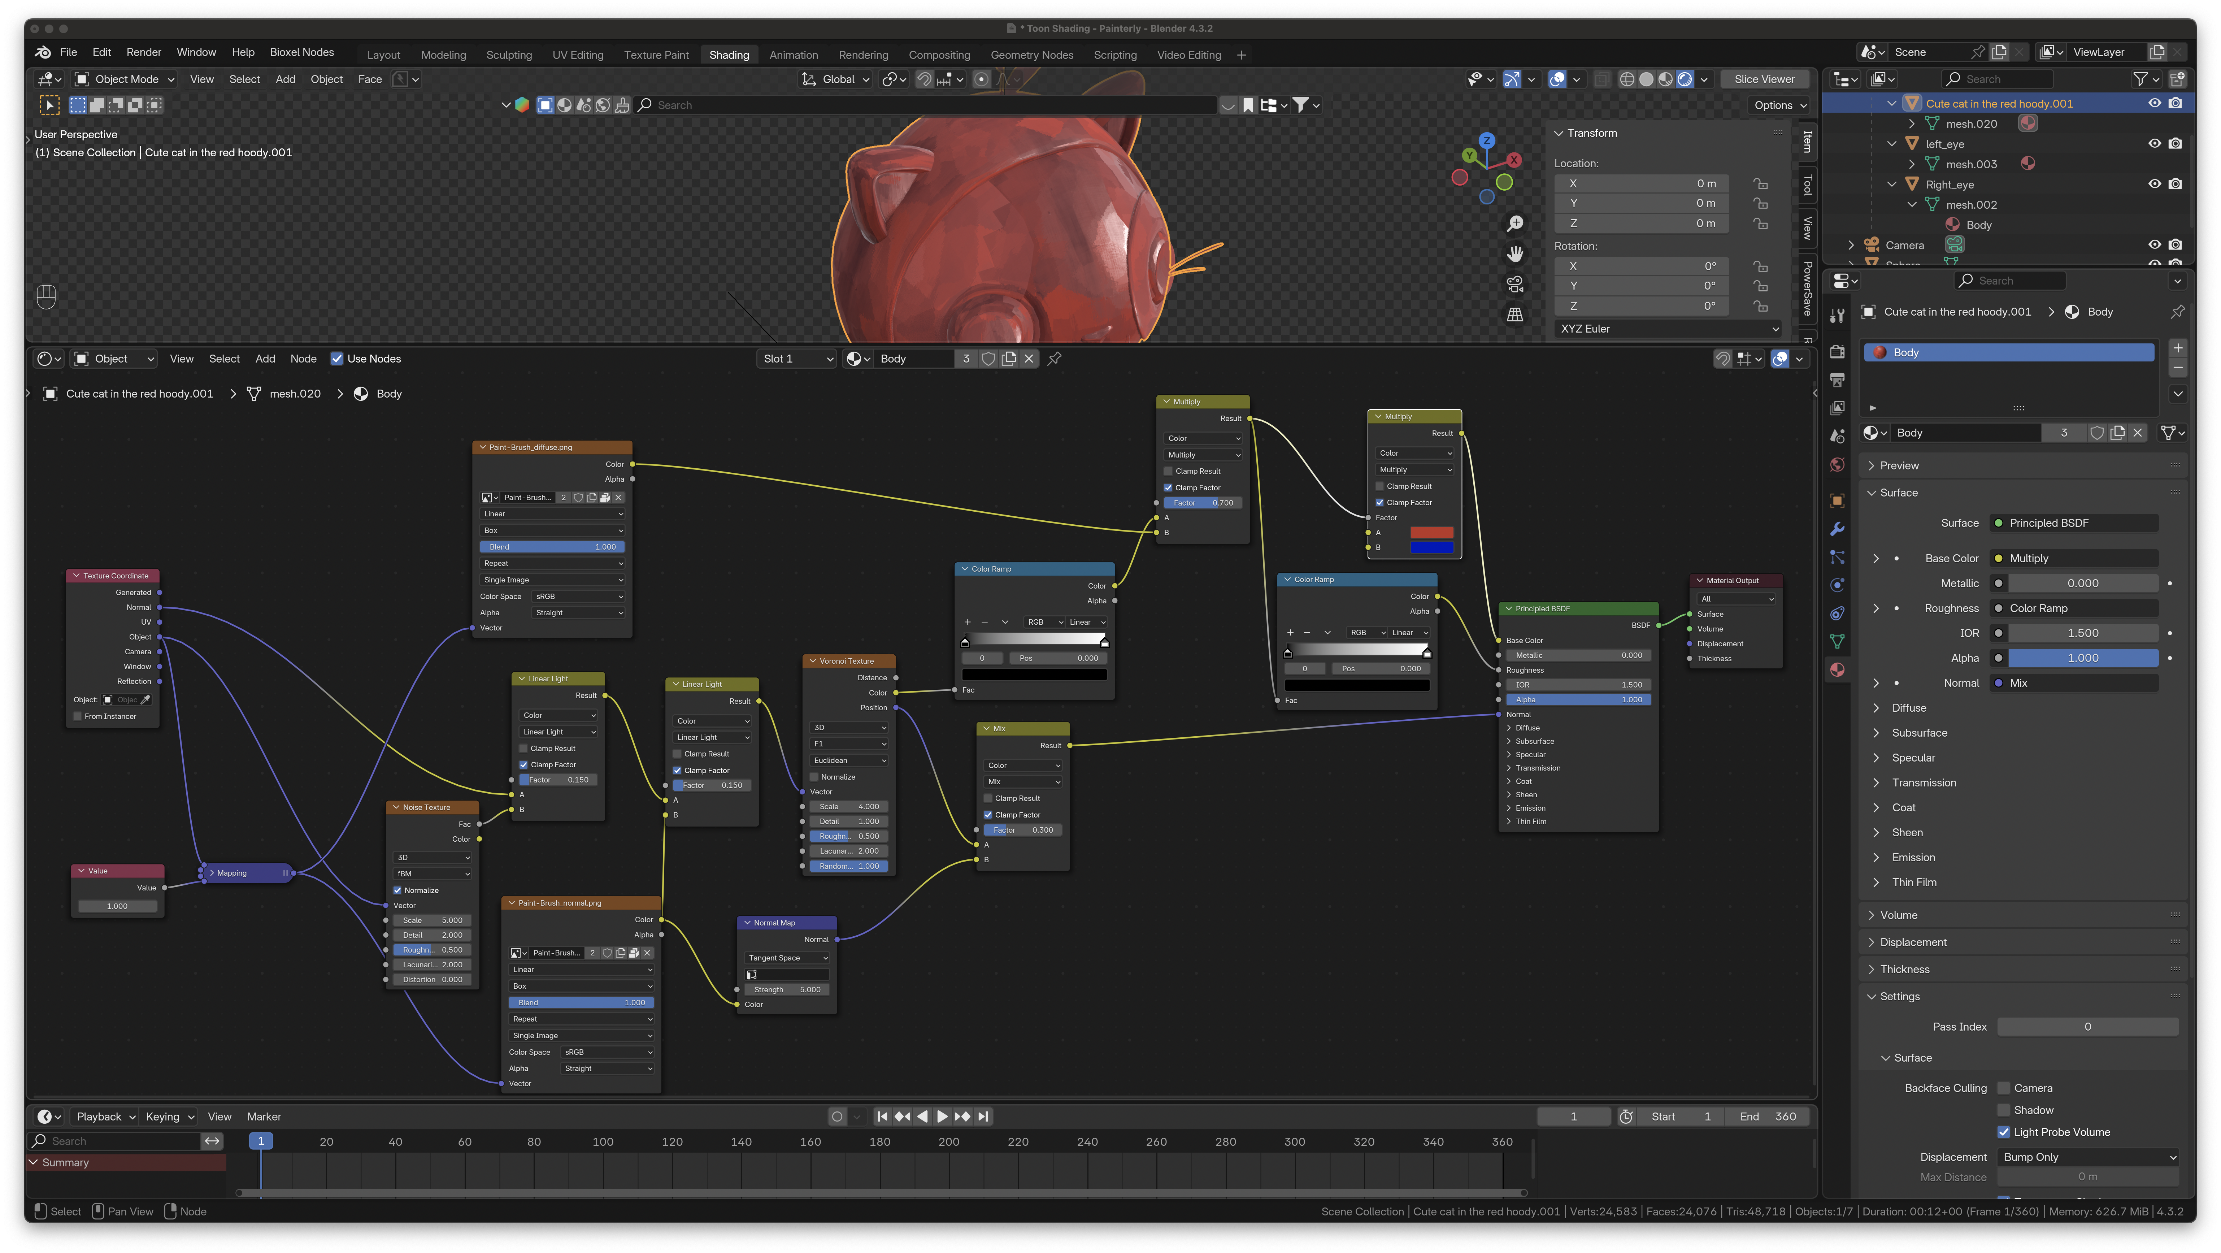
Task: Open the Render properties tab icon
Action: [1837, 352]
